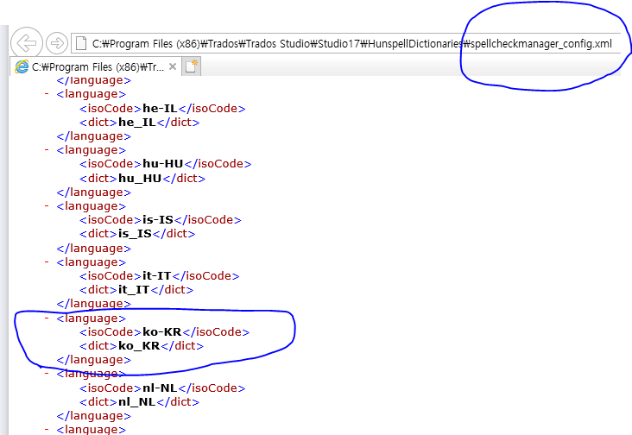Collapse the it-IT language node
The width and height of the screenshot is (632, 435).
[47, 262]
